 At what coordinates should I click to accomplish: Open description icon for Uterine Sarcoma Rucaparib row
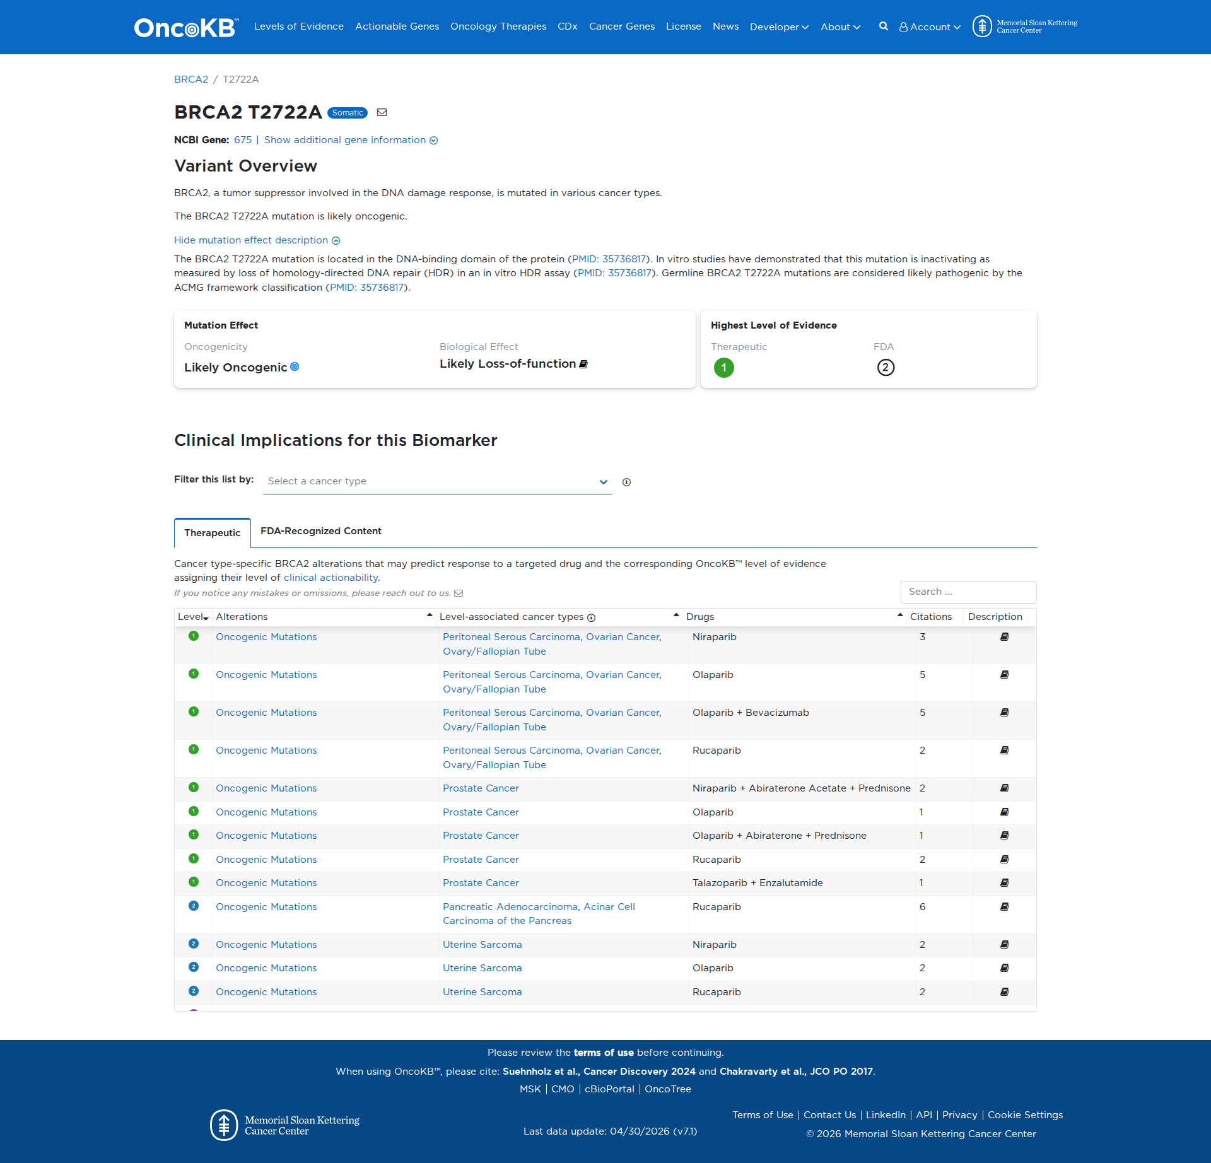[x=1005, y=992]
